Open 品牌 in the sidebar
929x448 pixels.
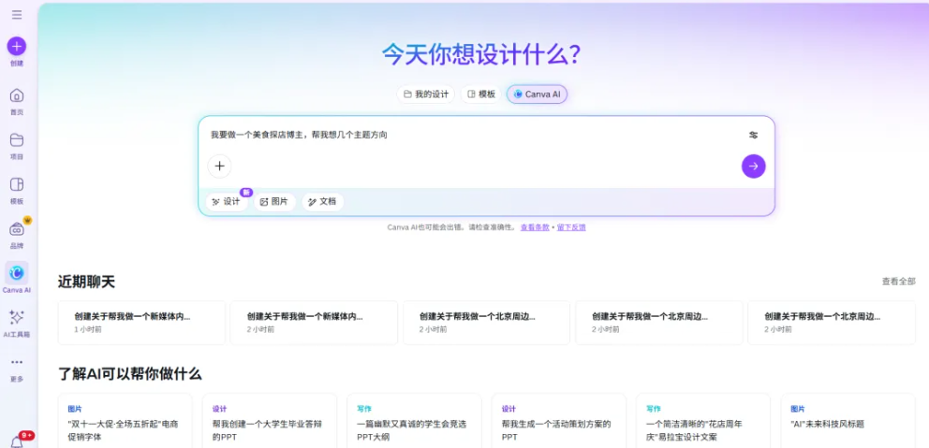17,235
